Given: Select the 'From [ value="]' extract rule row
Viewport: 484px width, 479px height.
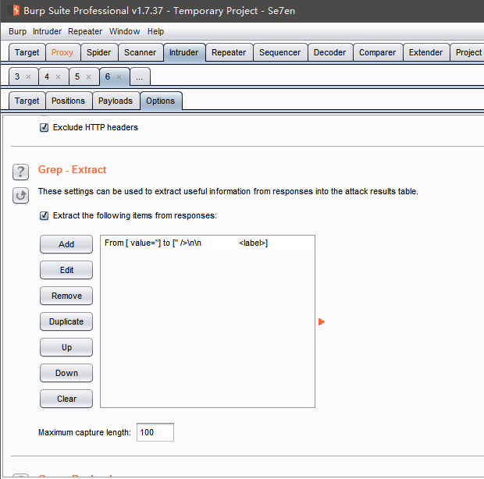Looking at the screenshot, I should pyautogui.click(x=208, y=243).
